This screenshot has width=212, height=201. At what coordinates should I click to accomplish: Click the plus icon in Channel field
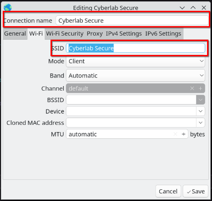coord(200,88)
